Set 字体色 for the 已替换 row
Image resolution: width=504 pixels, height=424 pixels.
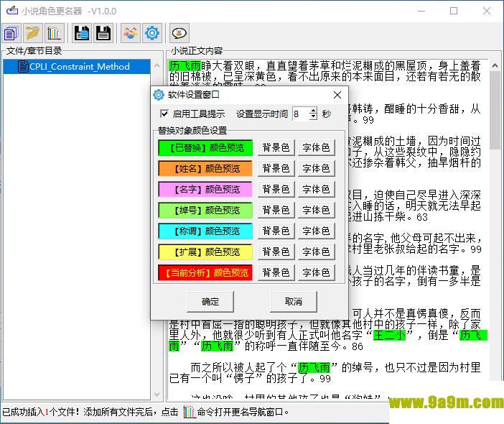[317, 147]
